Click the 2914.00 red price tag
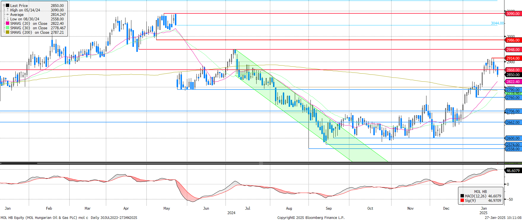The width and height of the screenshot is (522, 220). coord(513,58)
